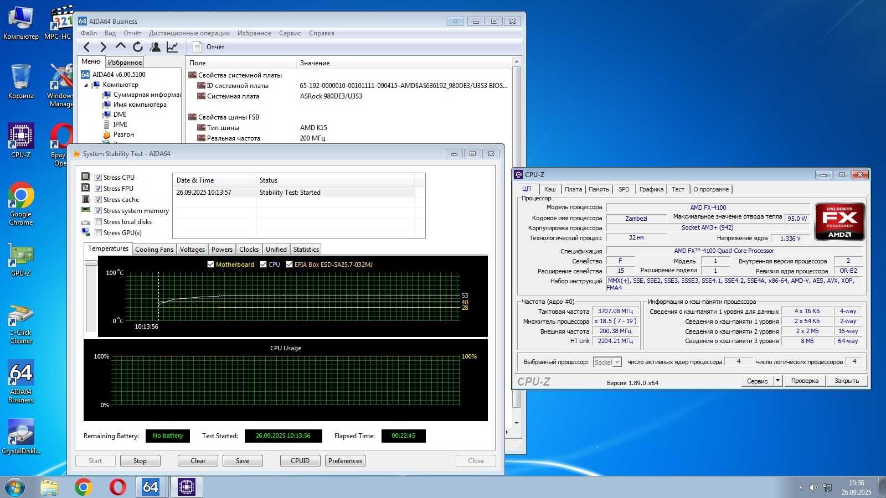Screen dimensions: 886x498
Task: Open 1-Click Cleaner desktop shortcut
Action: [21, 324]
